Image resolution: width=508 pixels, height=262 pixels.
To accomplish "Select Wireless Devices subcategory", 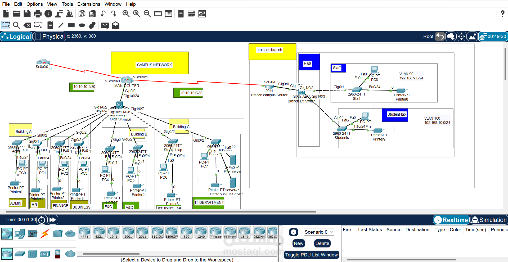I will (45, 254).
